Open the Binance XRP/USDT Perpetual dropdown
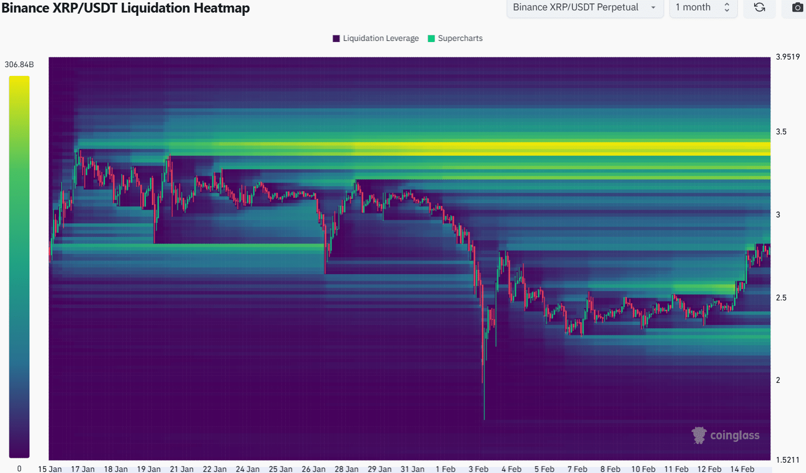 585,8
